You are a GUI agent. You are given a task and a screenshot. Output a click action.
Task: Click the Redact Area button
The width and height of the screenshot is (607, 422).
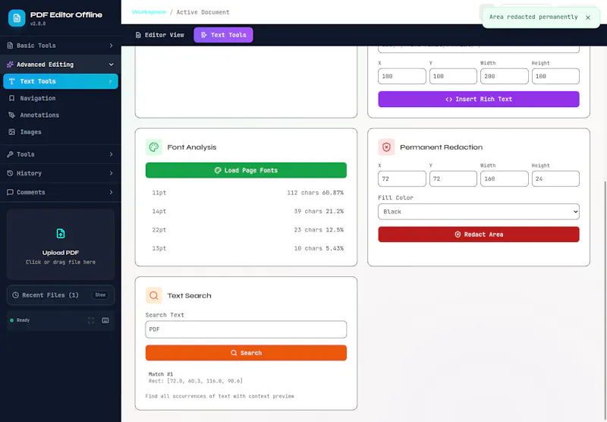tap(479, 235)
